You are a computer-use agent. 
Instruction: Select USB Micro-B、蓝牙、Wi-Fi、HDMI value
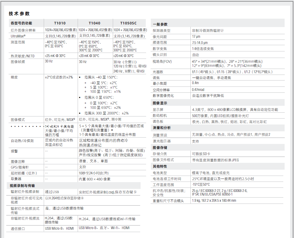coord(104,228)
